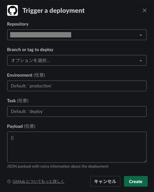Select the redacted repository name
The height and width of the screenshot is (192, 154).
(x=41, y=35)
